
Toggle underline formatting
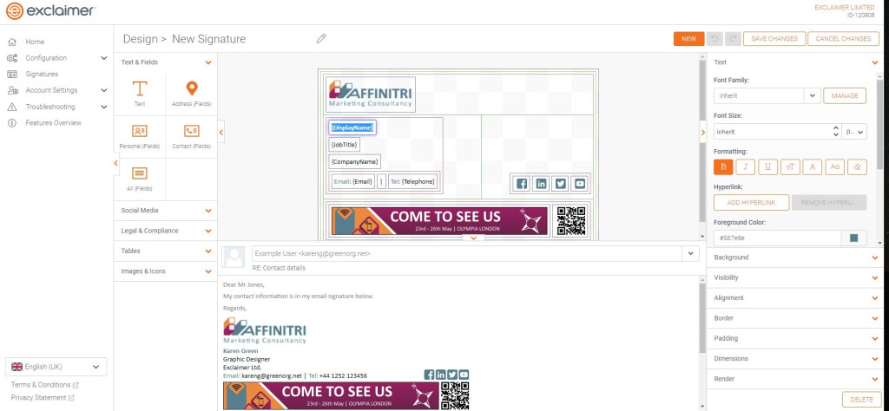point(767,166)
